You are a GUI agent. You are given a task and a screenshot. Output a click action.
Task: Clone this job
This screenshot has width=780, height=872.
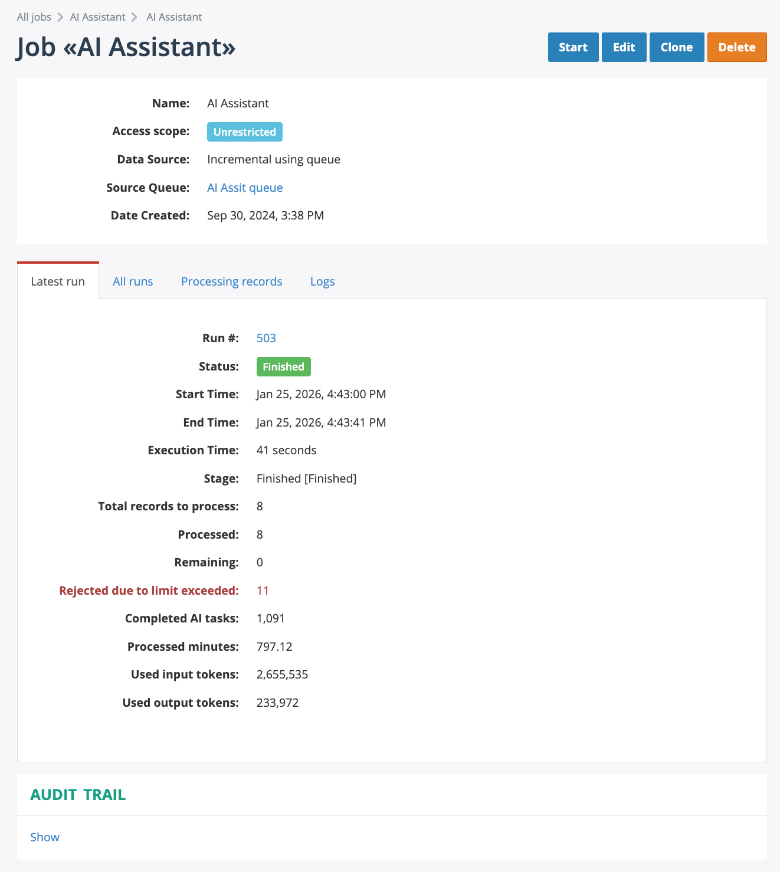coord(676,47)
